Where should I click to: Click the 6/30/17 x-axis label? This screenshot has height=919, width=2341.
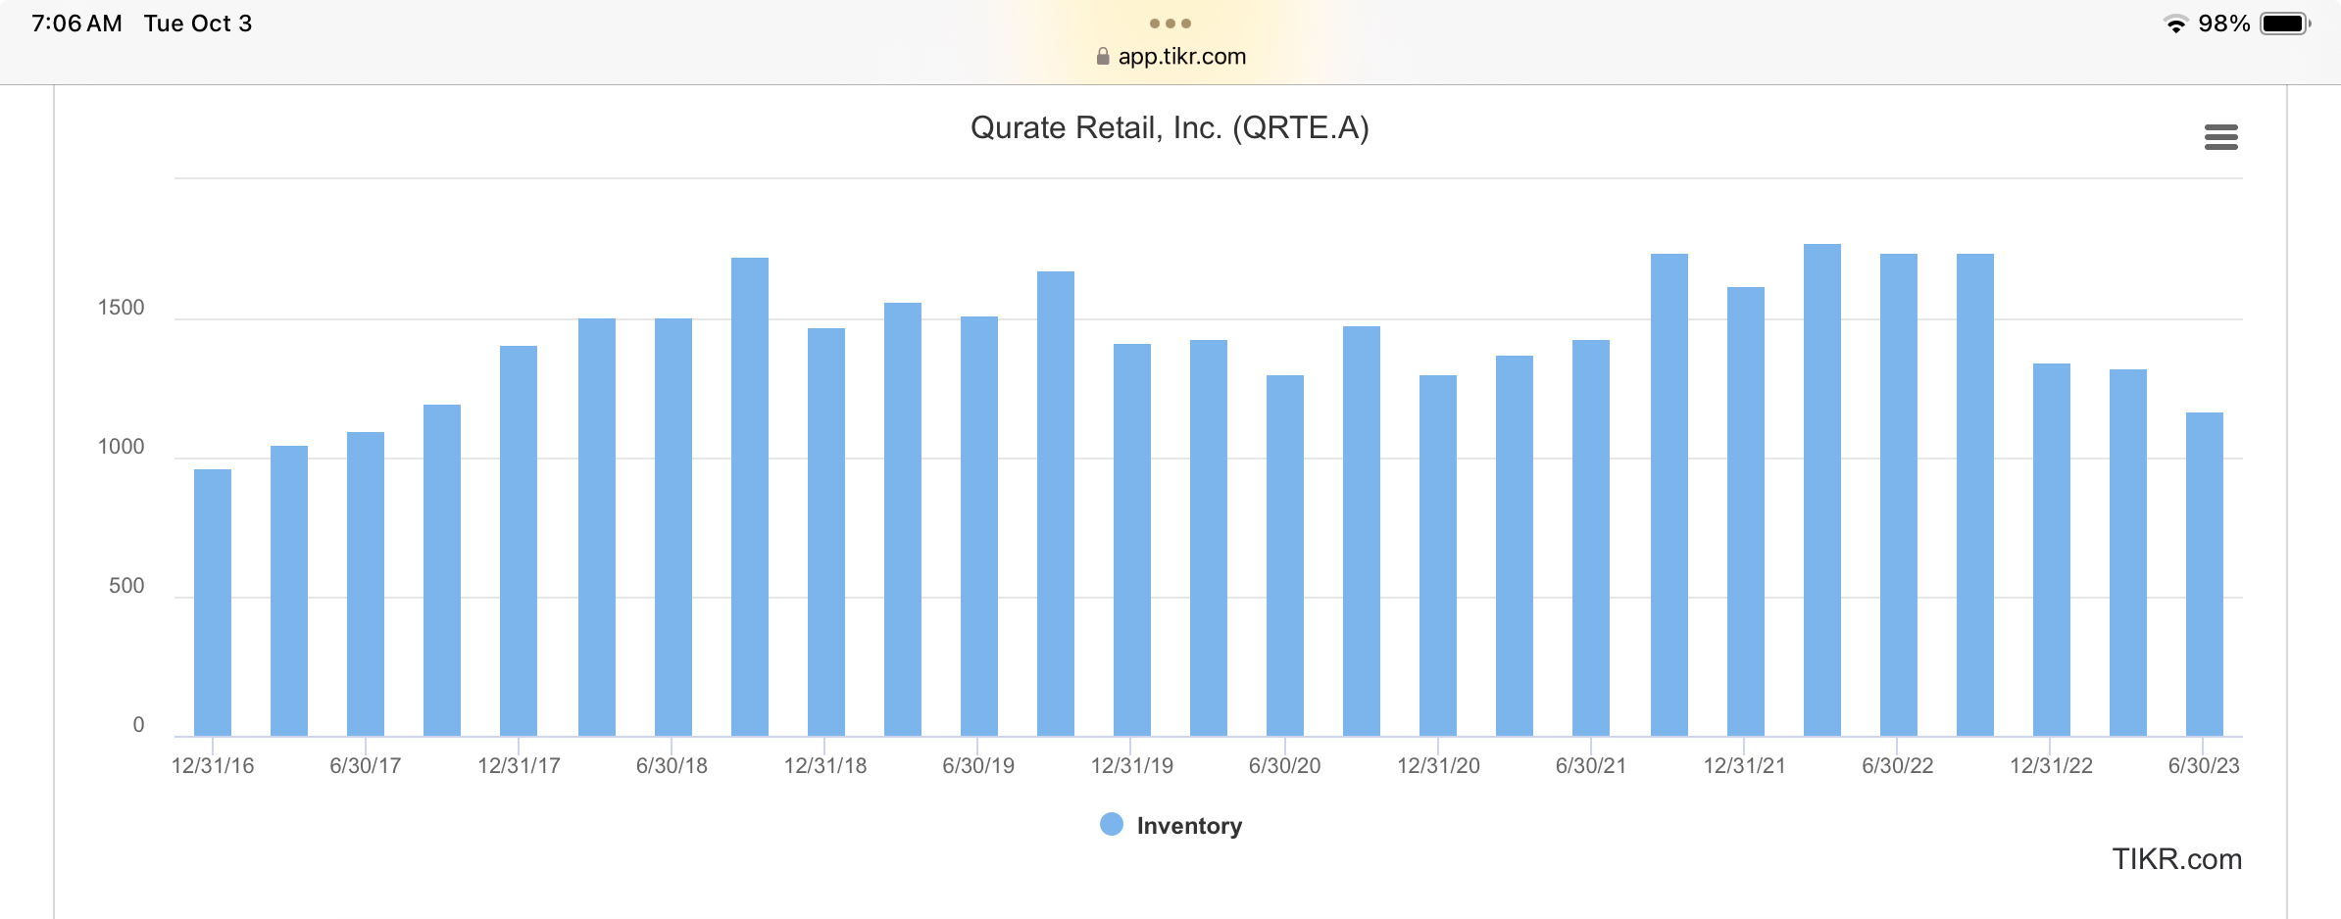click(366, 766)
